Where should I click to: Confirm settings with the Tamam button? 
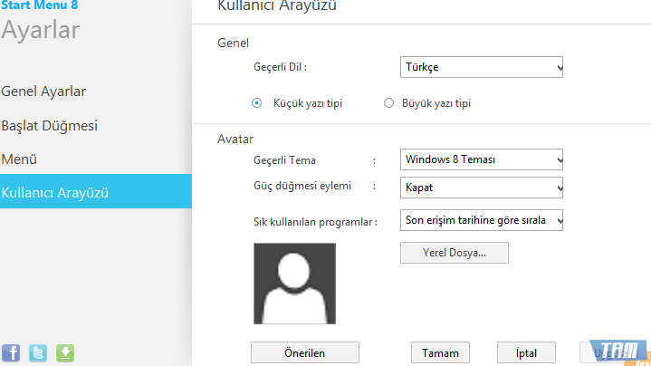(440, 352)
